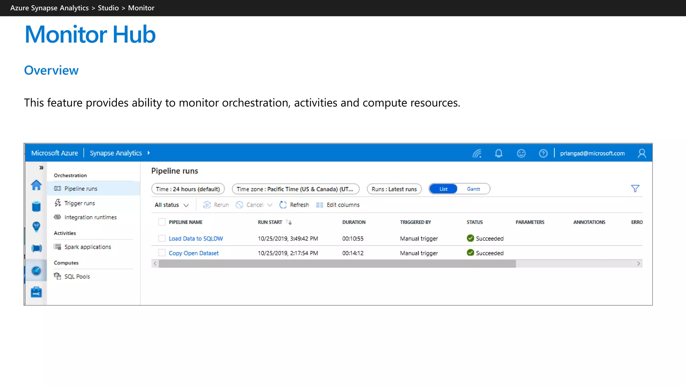The image size is (686, 386).
Task: Open the Orchestrate hub icon
Action: (x=36, y=248)
